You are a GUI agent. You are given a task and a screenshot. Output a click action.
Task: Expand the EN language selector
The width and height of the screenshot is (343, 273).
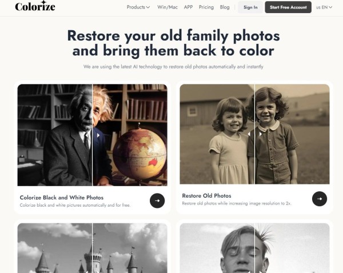(324, 7)
